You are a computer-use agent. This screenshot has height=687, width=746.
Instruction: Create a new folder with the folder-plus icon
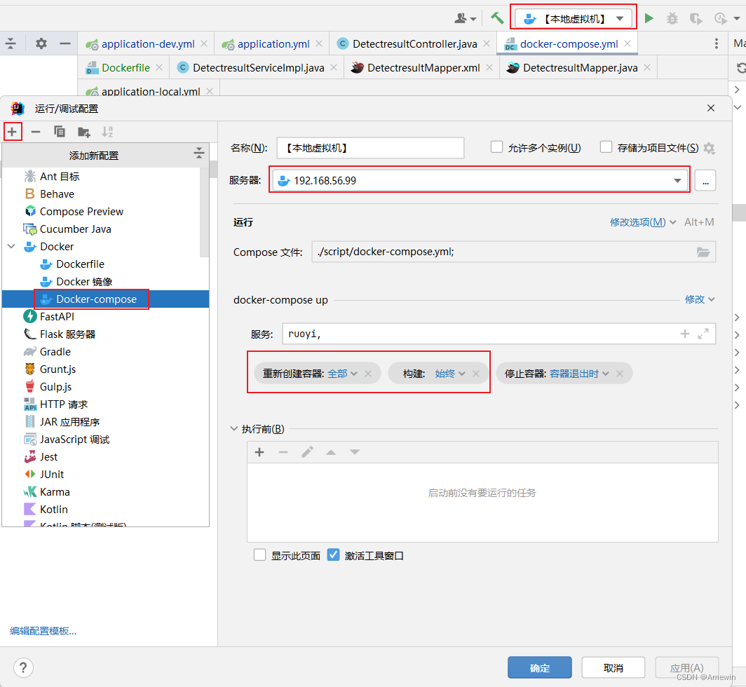point(83,132)
